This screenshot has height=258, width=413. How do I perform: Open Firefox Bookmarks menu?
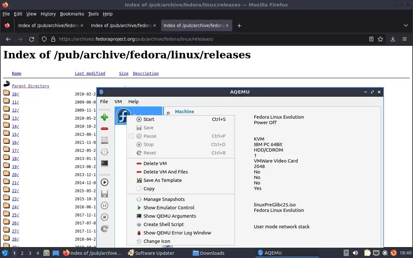(x=72, y=14)
